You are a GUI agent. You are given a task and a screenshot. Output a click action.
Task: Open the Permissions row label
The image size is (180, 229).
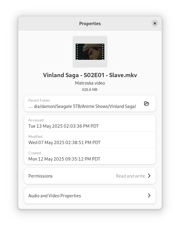click(x=40, y=176)
